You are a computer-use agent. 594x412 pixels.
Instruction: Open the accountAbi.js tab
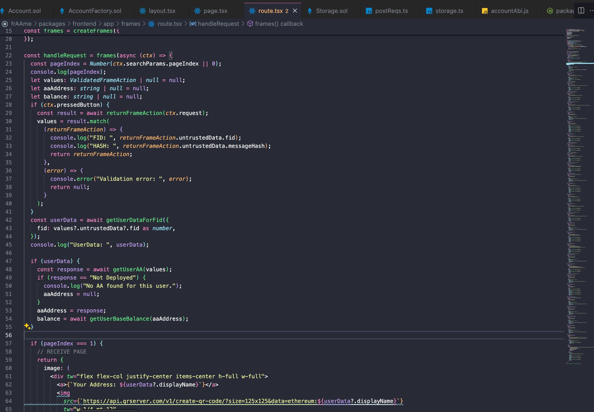click(x=510, y=11)
